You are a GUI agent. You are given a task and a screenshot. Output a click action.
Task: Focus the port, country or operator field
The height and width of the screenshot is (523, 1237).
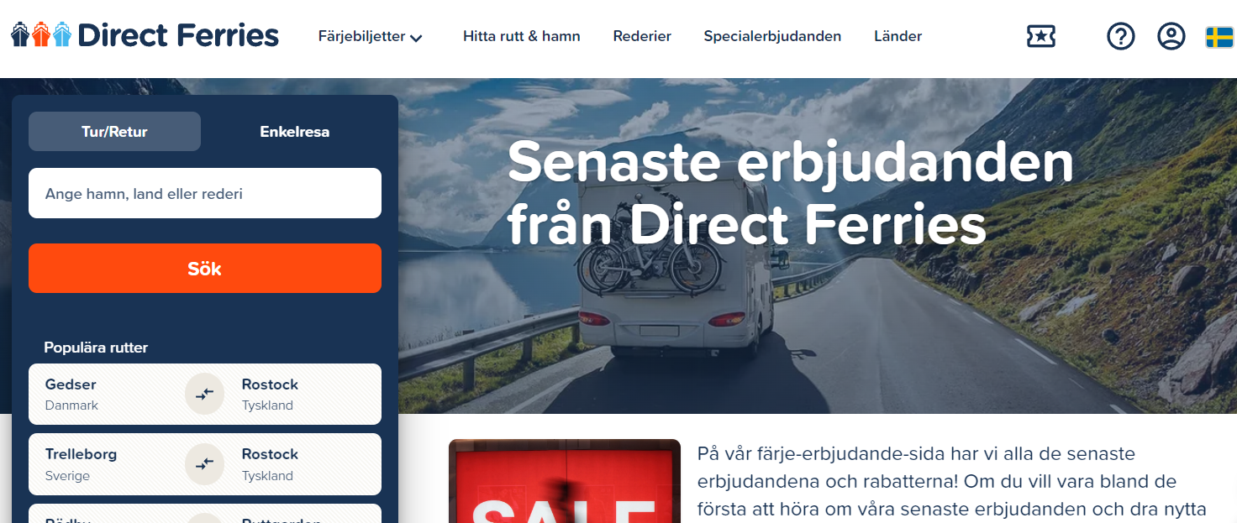coord(205,193)
